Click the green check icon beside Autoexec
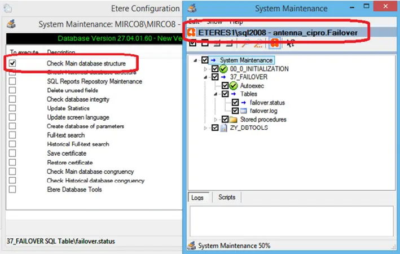400x254 pixels. point(234,86)
